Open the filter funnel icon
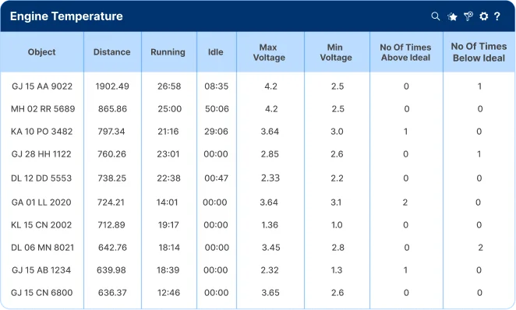 [468, 16]
